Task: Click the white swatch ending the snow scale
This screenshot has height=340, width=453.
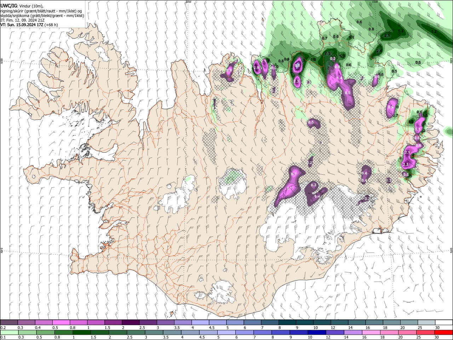Action: point(444,322)
